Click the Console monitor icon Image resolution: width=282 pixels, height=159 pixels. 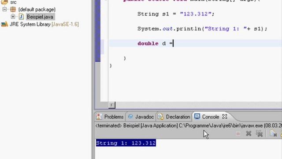coord(197,117)
